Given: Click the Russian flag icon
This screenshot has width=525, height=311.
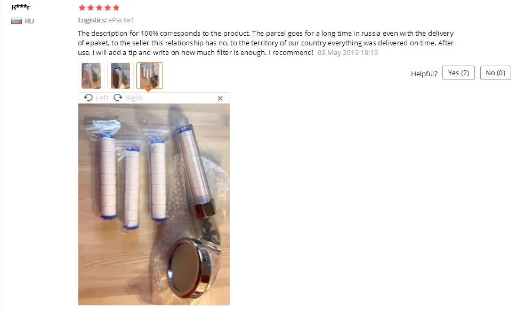Looking at the screenshot, I should tap(17, 21).
